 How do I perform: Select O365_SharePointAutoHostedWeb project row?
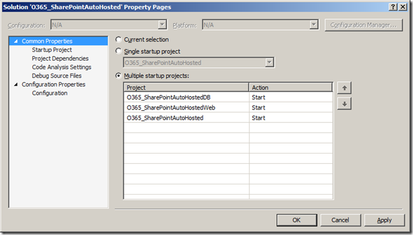pos(186,108)
